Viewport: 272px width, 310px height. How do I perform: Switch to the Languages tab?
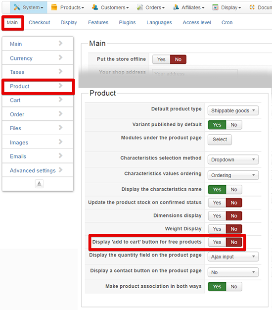[x=159, y=22]
